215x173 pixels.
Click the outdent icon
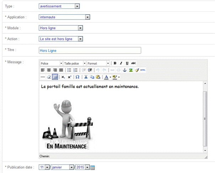[84, 70]
